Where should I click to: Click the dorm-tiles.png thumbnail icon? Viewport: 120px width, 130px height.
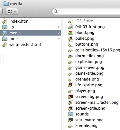(70, 56)
